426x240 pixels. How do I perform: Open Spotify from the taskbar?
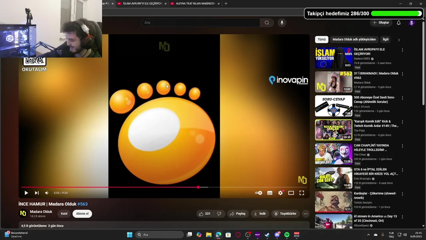tap(287, 235)
